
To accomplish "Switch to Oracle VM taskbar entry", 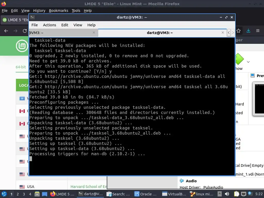I will point(146,194).
